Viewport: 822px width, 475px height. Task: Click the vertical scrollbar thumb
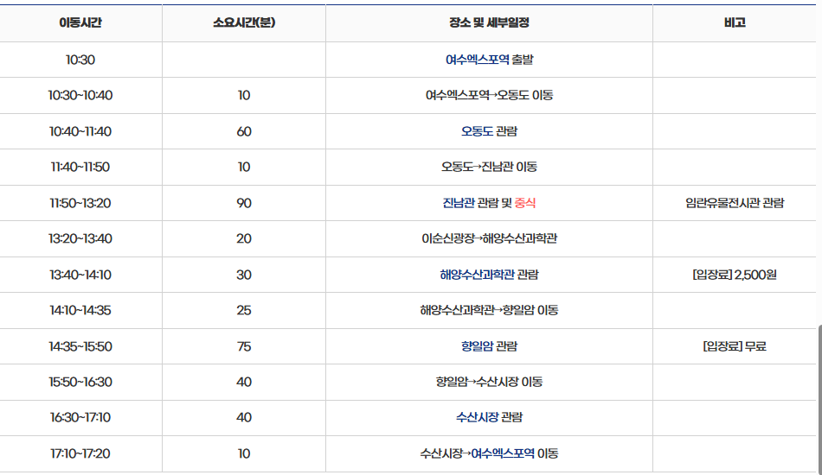tap(819, 399)
